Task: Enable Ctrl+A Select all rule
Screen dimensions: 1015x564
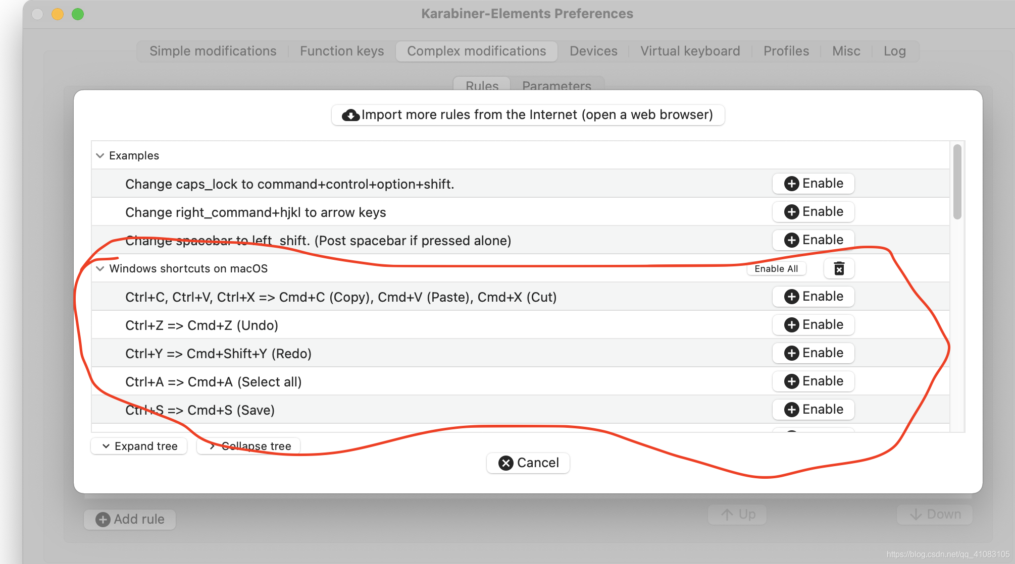Action: click(x=813, y=381)
